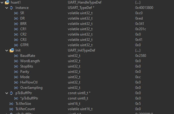Select the CR1 register row
The height and width of the screenshot is (114, 174).
pos(87,29)
